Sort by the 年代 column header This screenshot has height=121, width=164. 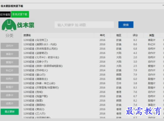tap(102, 35)
